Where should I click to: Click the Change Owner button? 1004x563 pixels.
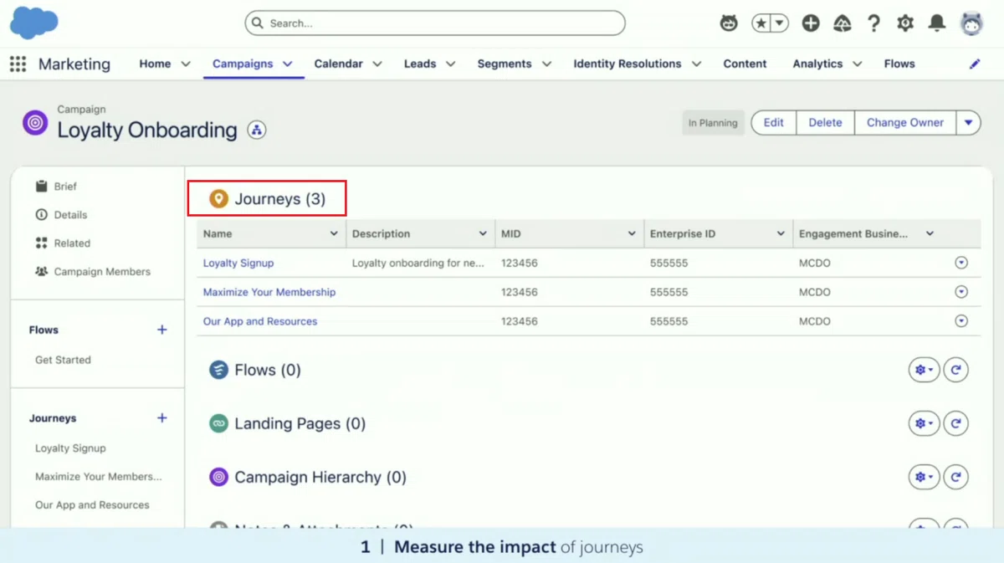point(905,122)
